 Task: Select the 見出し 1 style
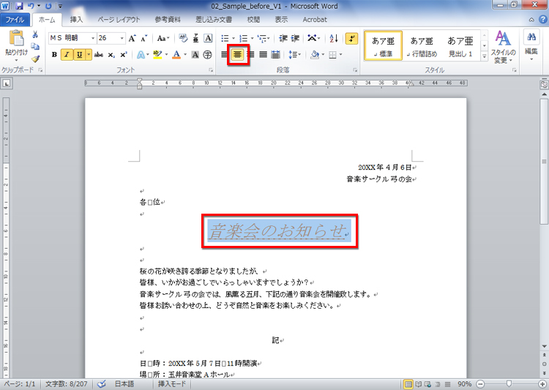460,46
